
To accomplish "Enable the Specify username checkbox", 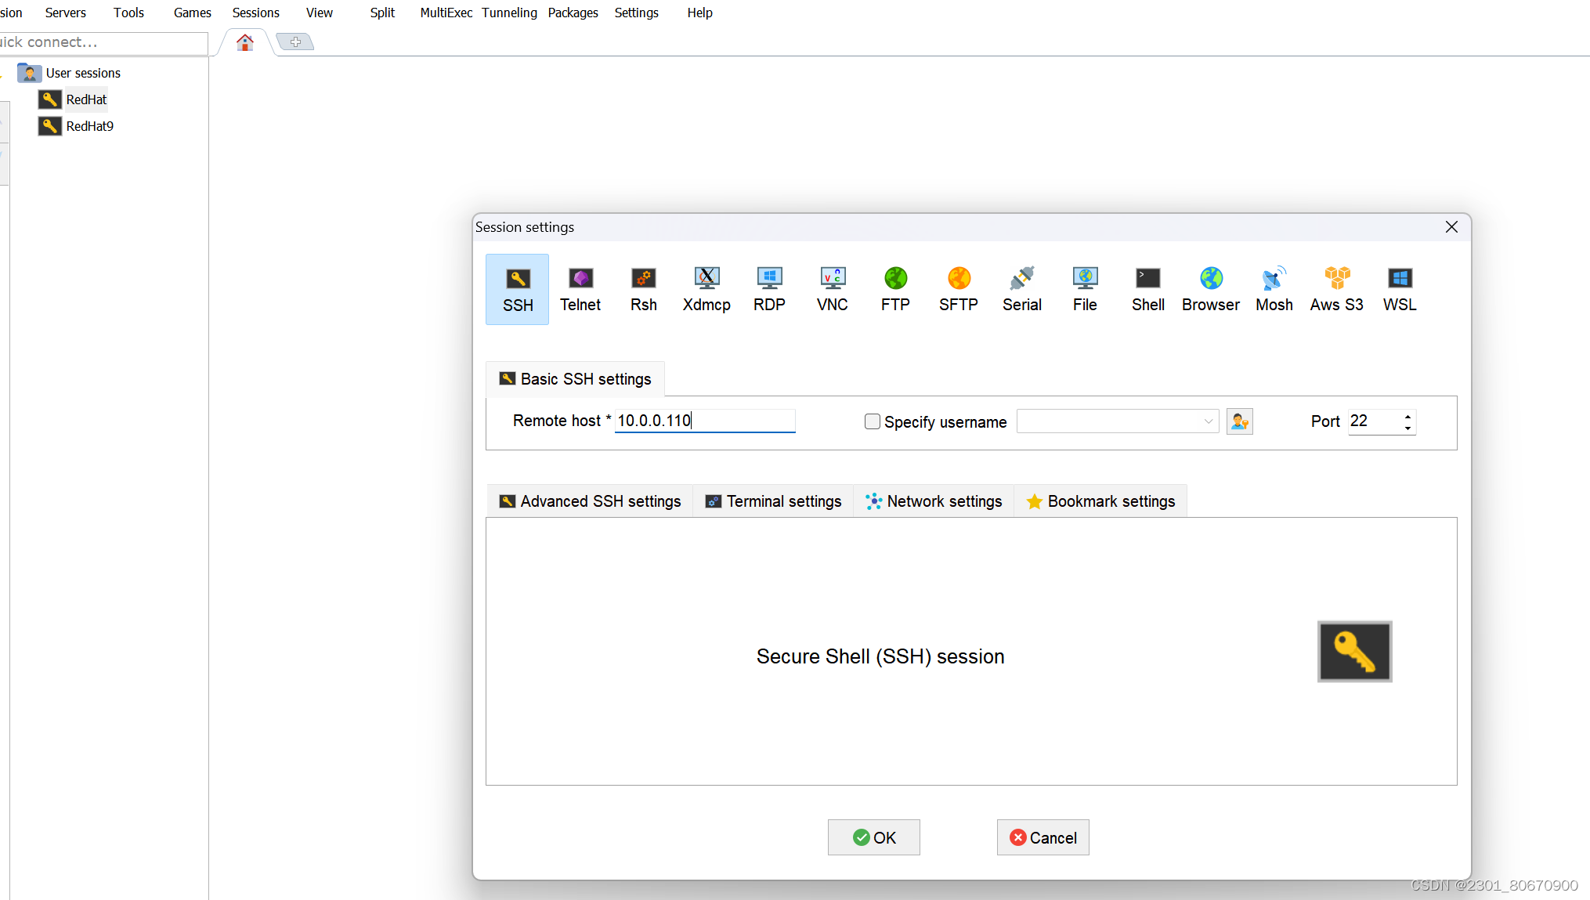I will coord(872,421).
